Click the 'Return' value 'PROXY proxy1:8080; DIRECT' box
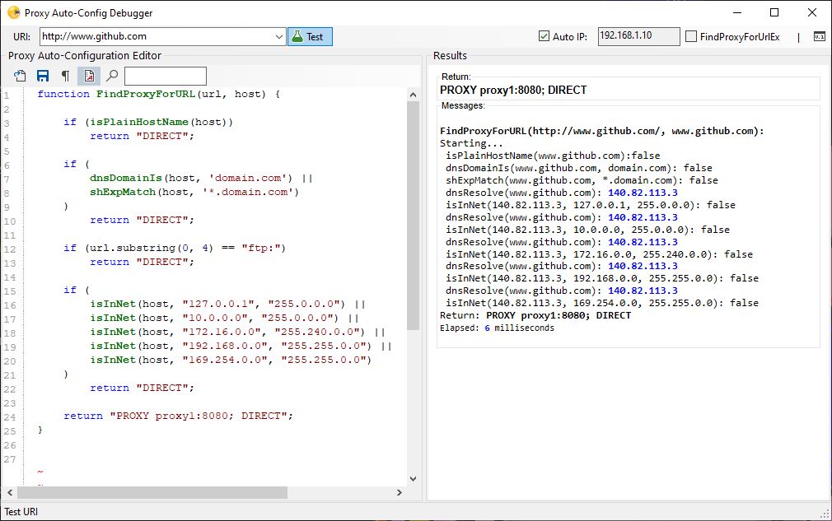Viewport: 832px width, 521px height. pos(629,90)
